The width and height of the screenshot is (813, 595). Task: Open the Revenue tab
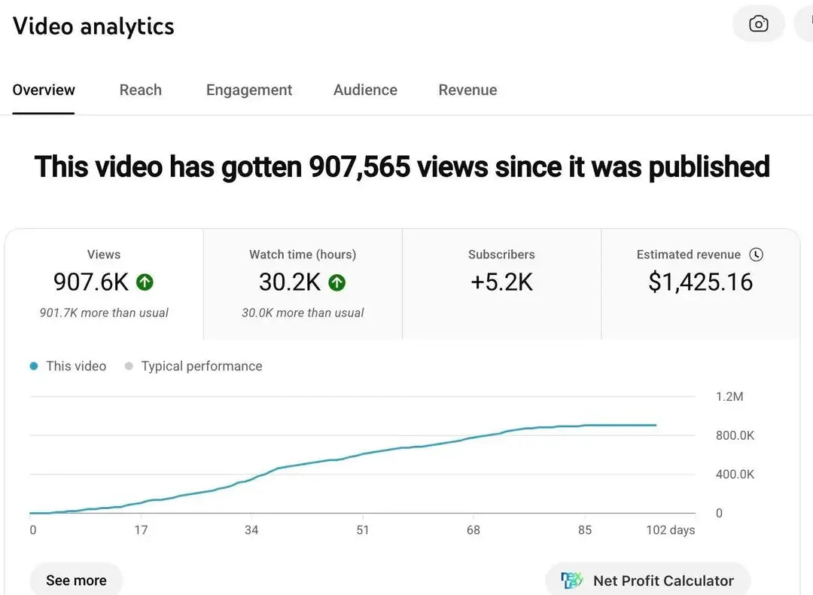pyautogui.click(x=467, y=90)
